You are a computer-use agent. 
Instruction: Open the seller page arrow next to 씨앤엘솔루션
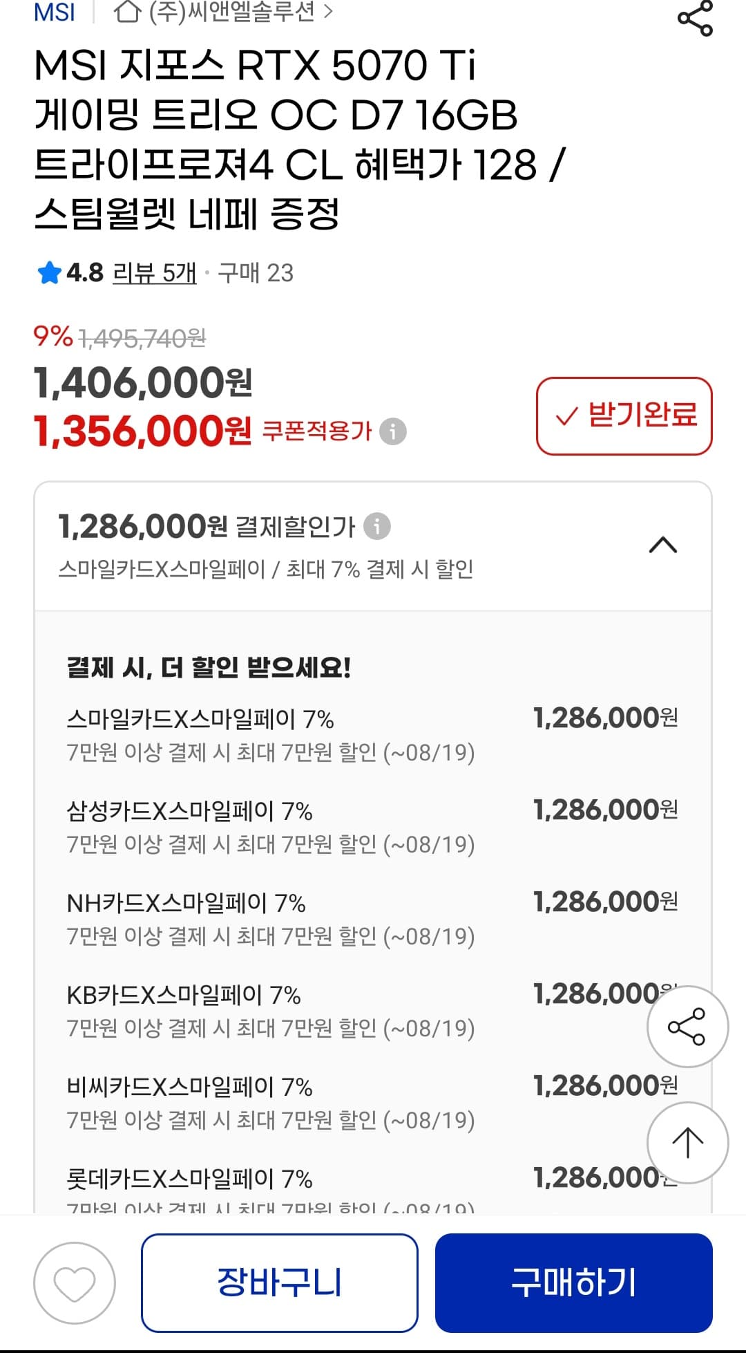coord(328,12)
